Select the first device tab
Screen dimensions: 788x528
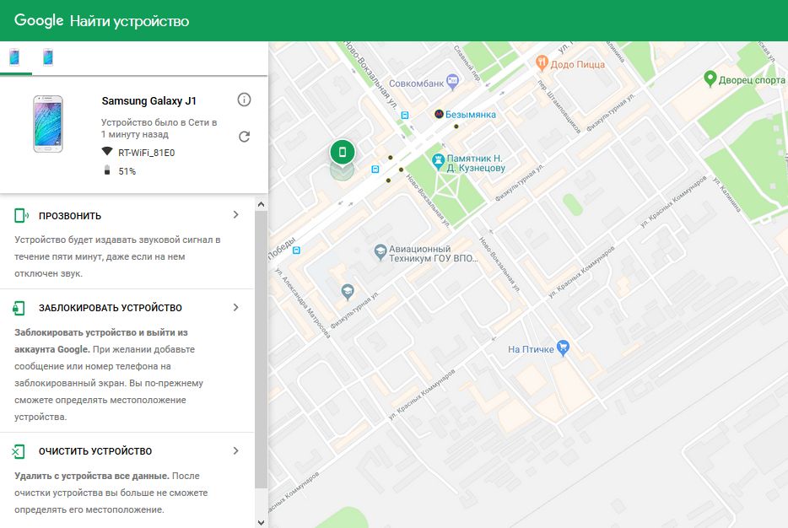14,57
